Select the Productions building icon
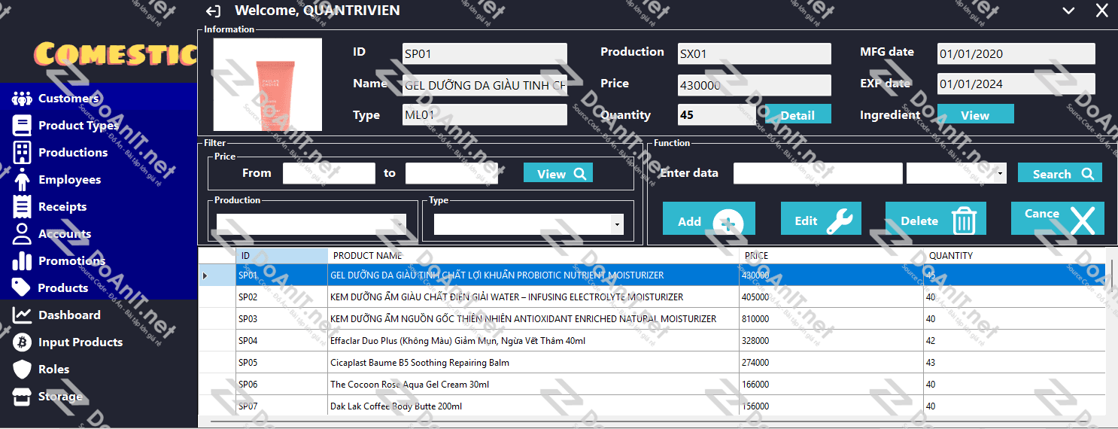1118x429 pixels. 22,153
